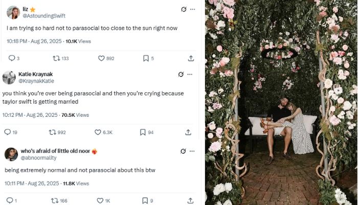Like Katie Kraynak's tweet with 6.3K likes
Viewport: 358px width, 205px height.
coord(98,132)
